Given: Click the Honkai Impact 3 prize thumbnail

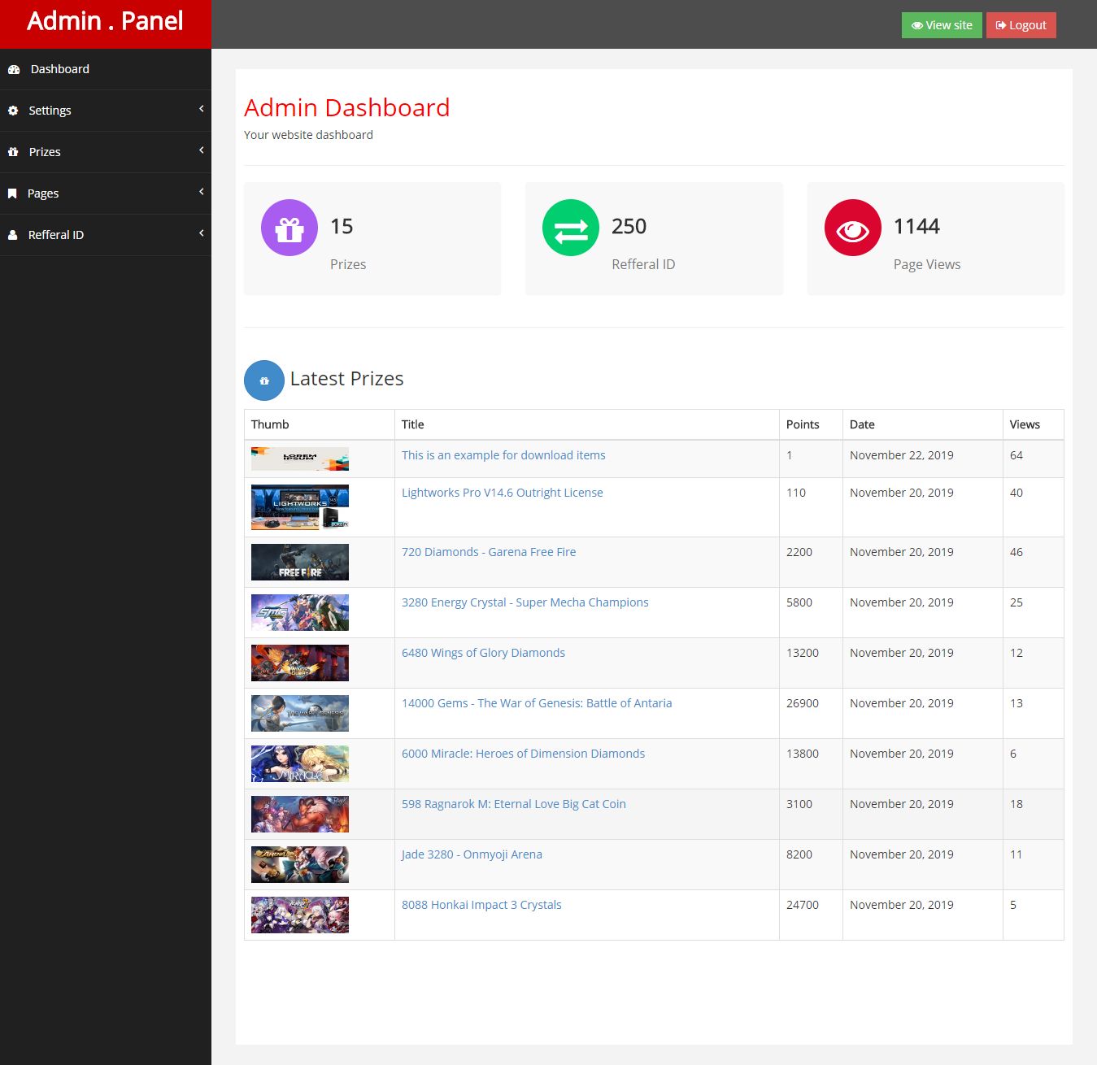Looking at the screenshot, I should (x=299, y=915).
